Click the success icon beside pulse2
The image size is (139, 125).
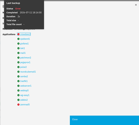point(18,67)
